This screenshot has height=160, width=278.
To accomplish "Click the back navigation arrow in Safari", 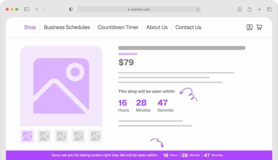I will [x=37, y=9].
